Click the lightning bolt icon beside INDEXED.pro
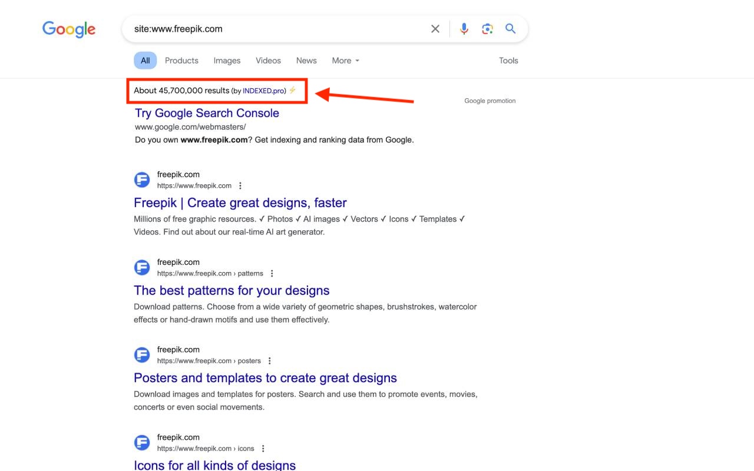 (x=293, y=90)
